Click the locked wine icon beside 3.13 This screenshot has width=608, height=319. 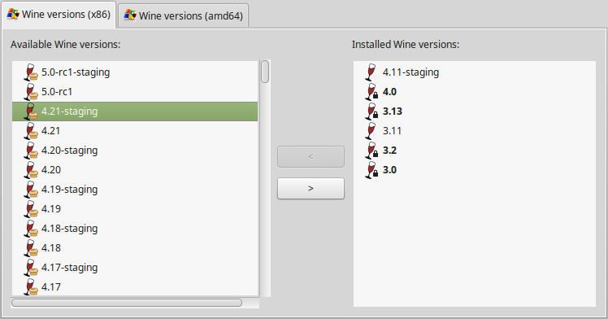[371, 111]
